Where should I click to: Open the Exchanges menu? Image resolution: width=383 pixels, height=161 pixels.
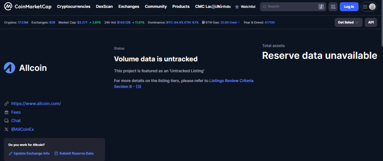click(129, 7)
